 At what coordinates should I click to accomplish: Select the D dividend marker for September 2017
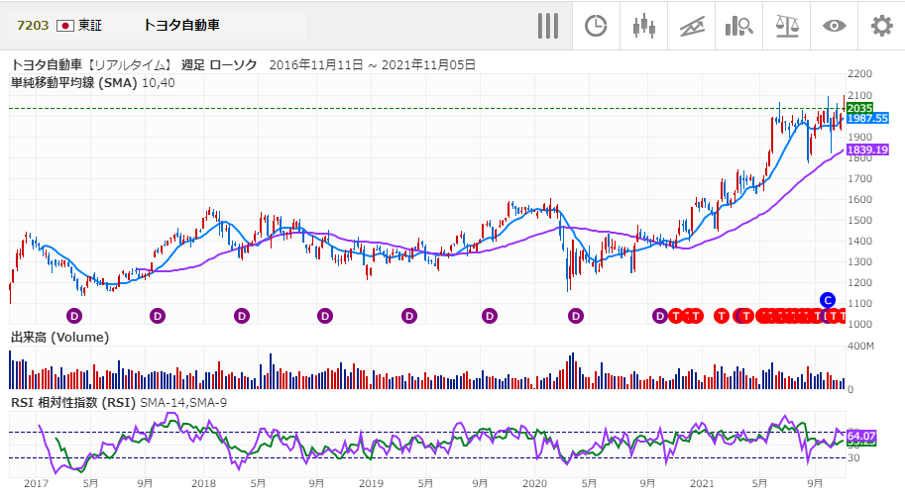click(158, 316)
